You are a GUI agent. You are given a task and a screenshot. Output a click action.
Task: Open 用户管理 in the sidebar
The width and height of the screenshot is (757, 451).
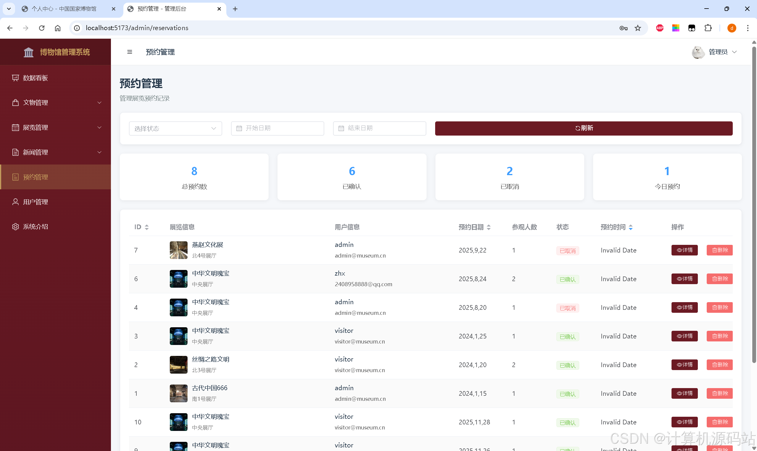pos(35,202)
